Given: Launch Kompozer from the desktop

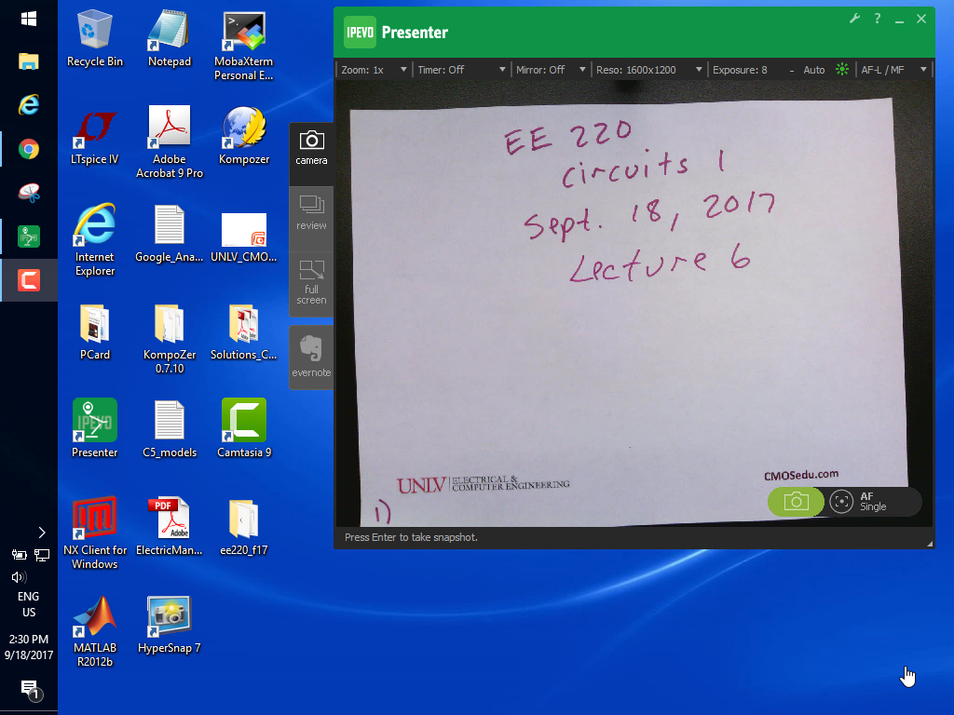Looking at the screenshot, I should pos(243,136).
